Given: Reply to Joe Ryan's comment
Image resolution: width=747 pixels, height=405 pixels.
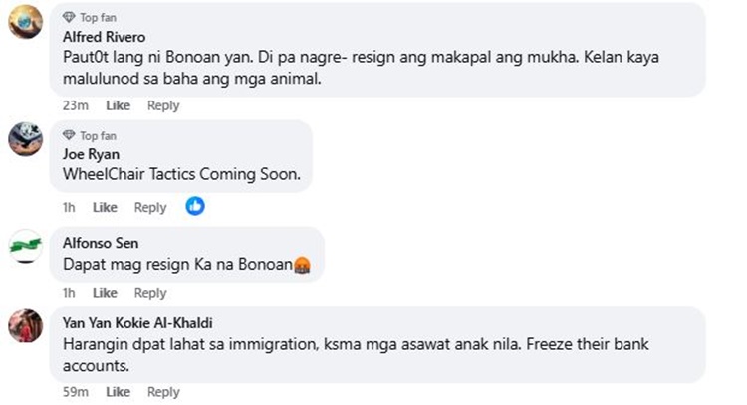Looking at the screenshot, I should (150, 208).
